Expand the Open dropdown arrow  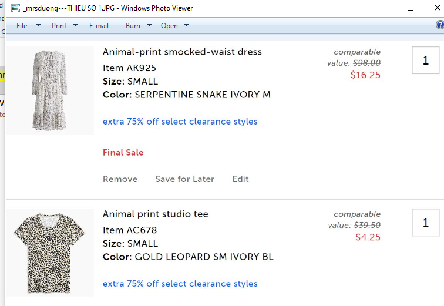[186, 26]
